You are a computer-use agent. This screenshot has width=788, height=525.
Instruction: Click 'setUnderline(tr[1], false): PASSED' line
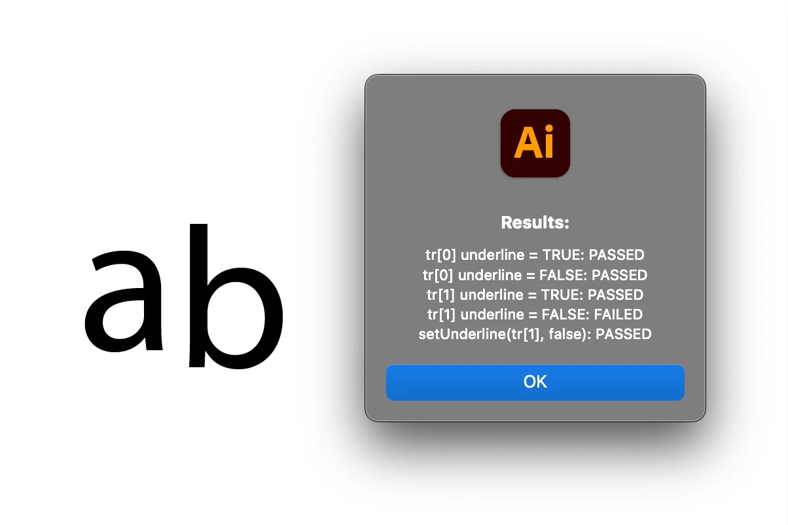(x=535, y=334)
